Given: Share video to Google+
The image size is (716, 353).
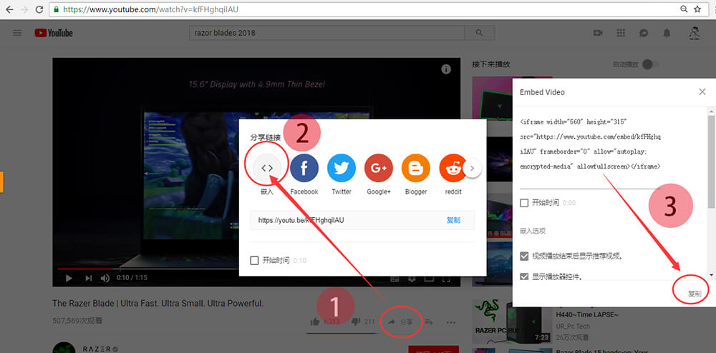Looking at the screenshot, I should 379,168.
